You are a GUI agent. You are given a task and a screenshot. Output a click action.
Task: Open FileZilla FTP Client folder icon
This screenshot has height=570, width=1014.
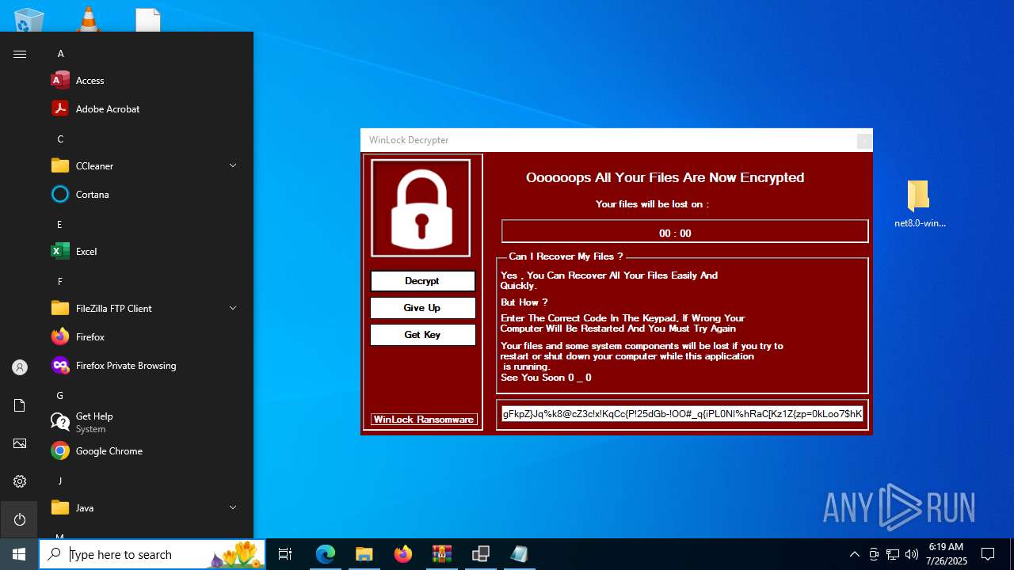[x=60, y=309]
